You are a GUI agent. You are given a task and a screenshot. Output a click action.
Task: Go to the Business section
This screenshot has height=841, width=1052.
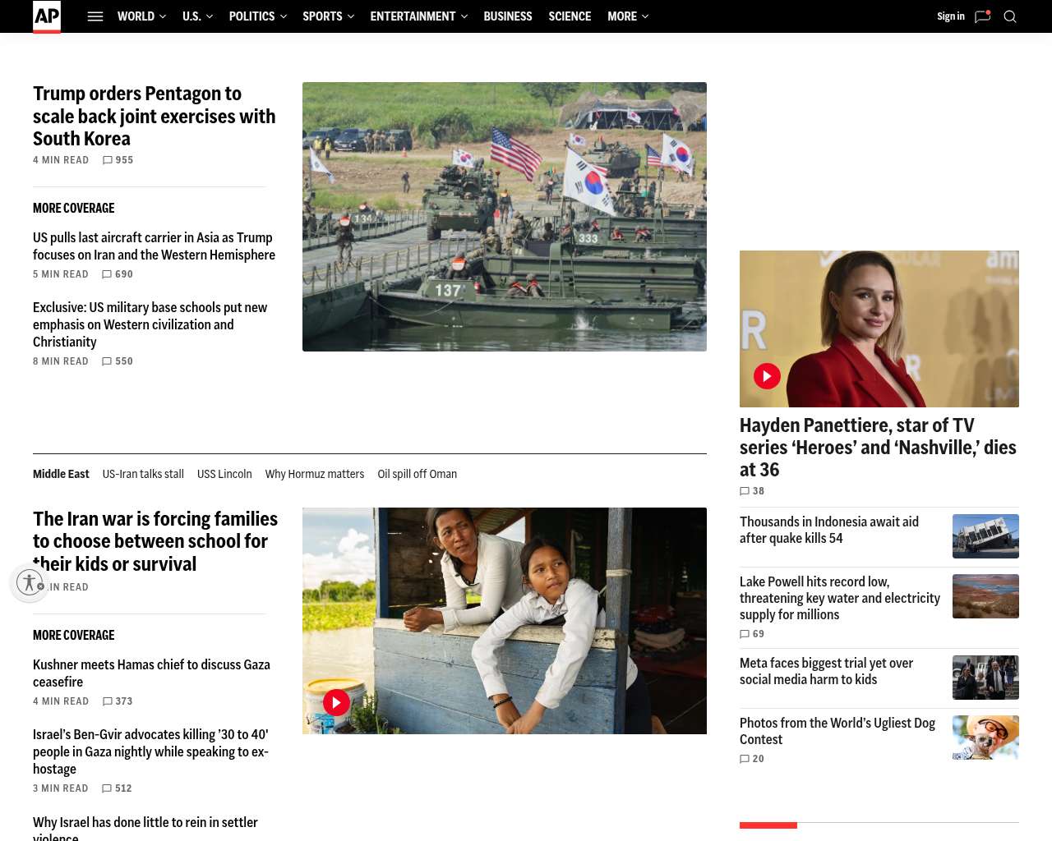508,16
